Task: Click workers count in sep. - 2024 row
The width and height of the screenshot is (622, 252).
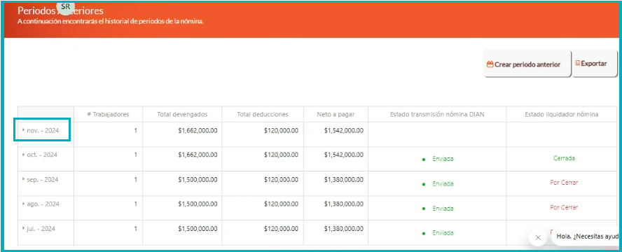Action: point(135,179)
